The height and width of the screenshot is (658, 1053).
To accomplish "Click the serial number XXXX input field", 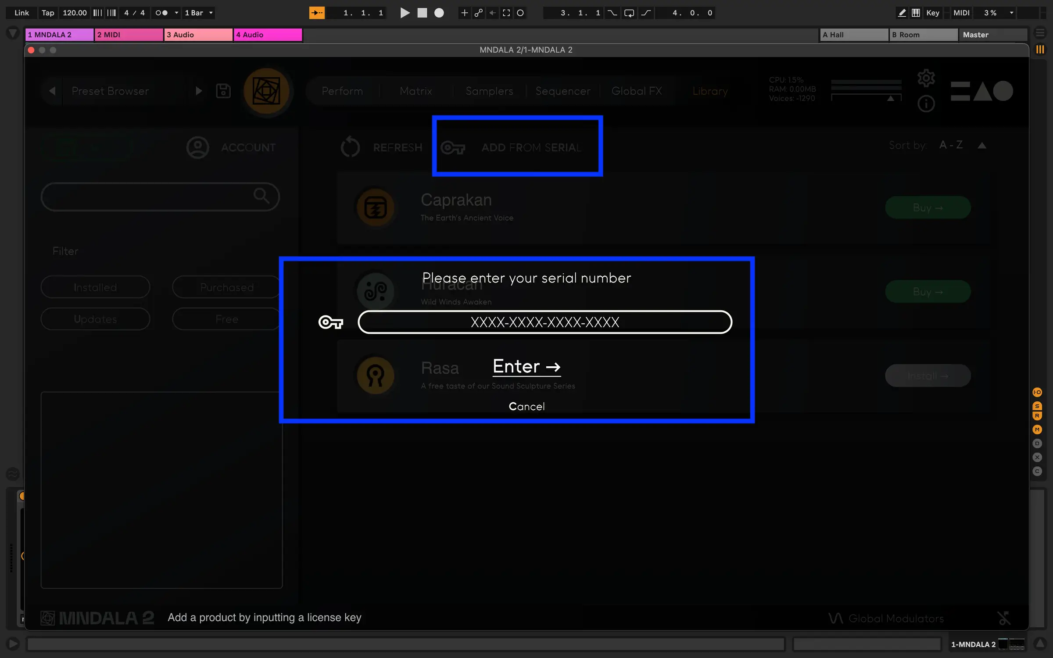I will [x=545, y=322].
